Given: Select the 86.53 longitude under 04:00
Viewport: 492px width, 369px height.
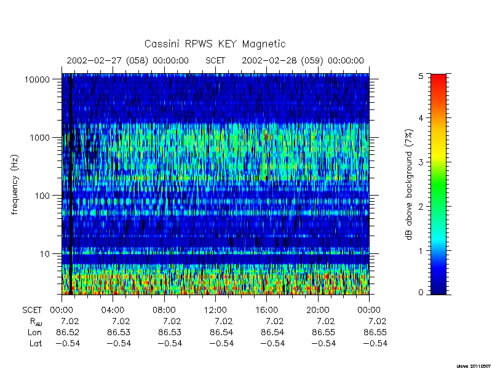Looking at the screenshot, I should click(x=119, y=332).
